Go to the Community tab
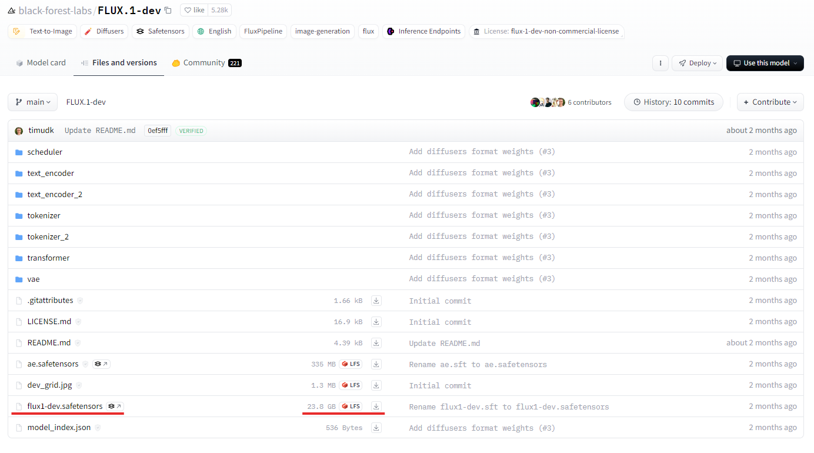Viewport: 814px width, 453px height. (206, 63)
